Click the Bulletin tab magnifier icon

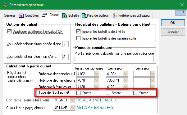tap(65, 15)
